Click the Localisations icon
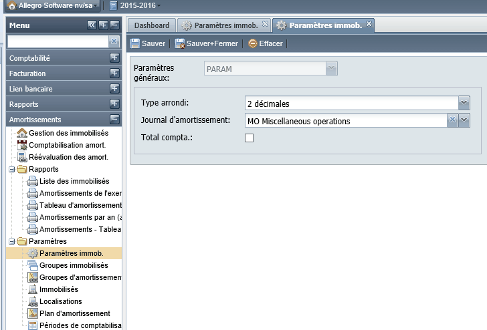This screenshot has width=487, height=330. (33, 301)
